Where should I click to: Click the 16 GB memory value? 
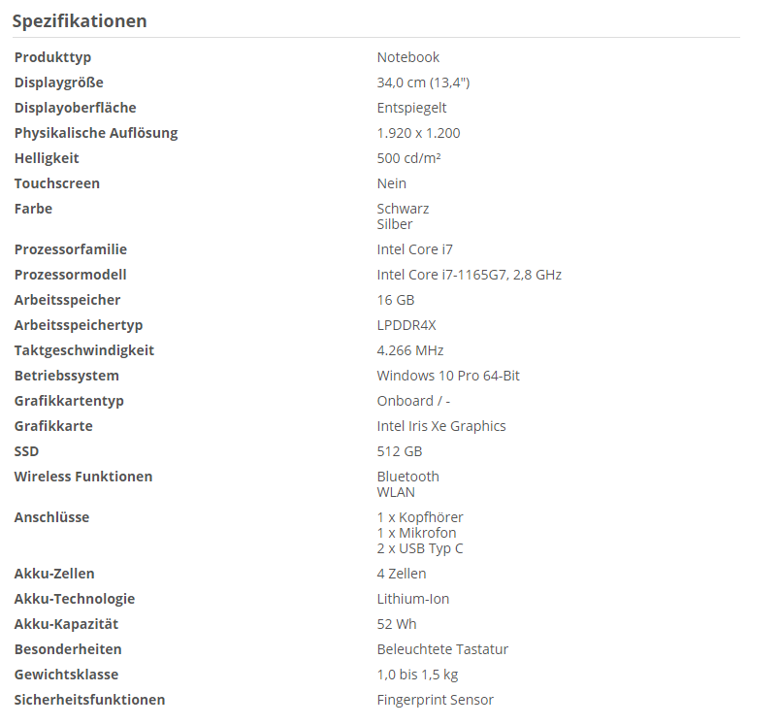coord(396,300)
